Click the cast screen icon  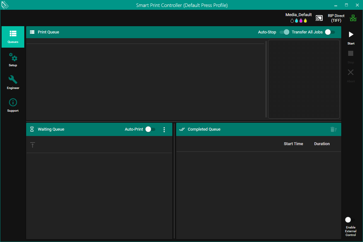319,18
